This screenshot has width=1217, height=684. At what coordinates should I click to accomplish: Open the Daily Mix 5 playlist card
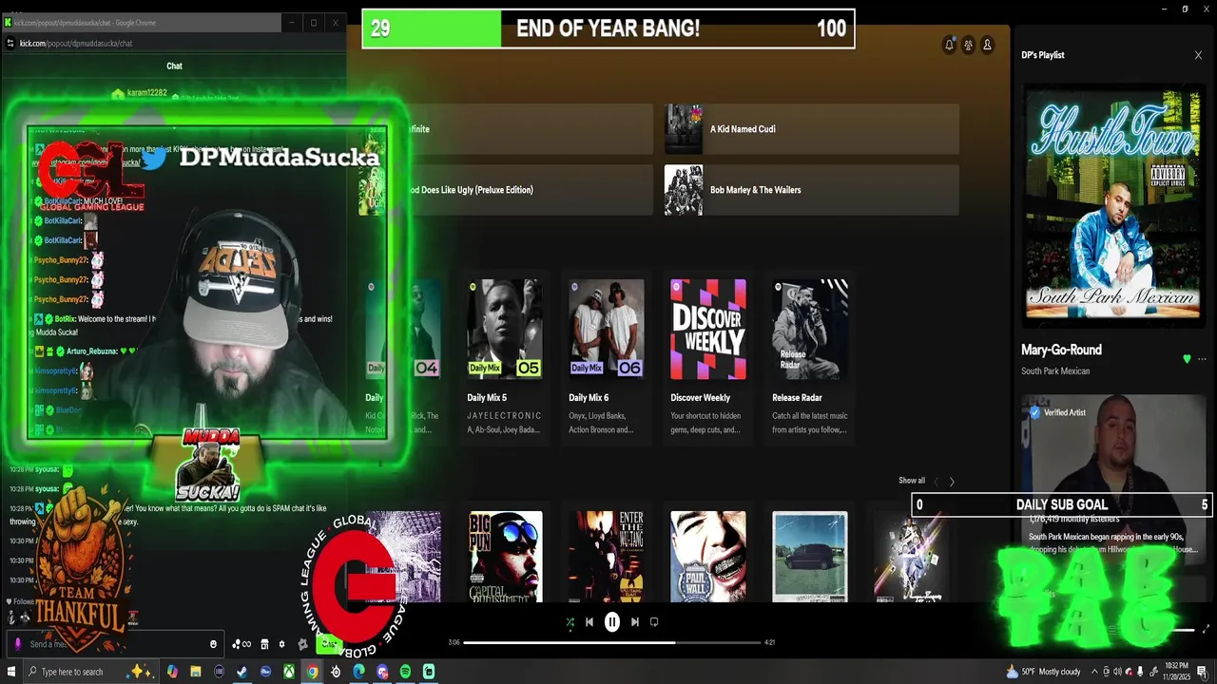coord(505,359)
